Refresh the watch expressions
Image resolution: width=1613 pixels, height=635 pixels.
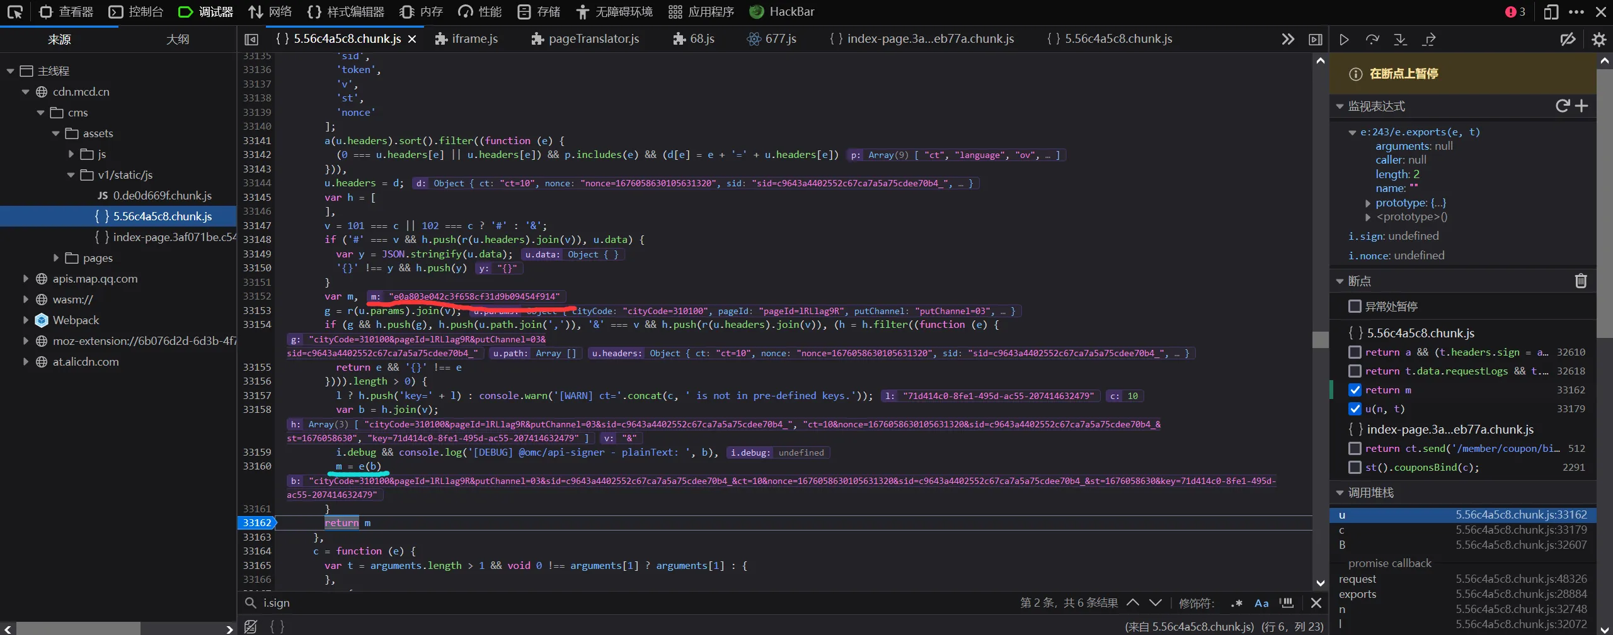[1563, 106]
